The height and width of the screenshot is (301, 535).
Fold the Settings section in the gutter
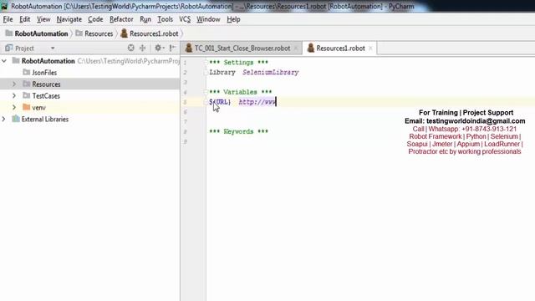pos(206,63)
